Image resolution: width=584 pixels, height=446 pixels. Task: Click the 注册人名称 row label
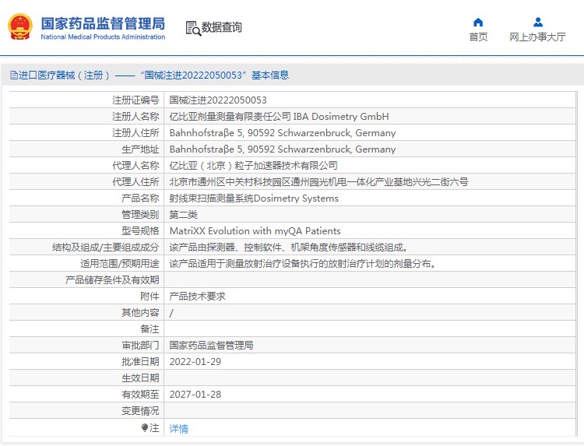pos(135,117)
